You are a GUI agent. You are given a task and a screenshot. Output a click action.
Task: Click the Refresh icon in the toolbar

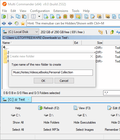(x=4, y=16)
